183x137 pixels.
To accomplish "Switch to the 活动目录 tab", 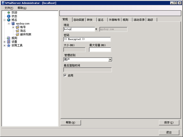I will pos(139,20).
